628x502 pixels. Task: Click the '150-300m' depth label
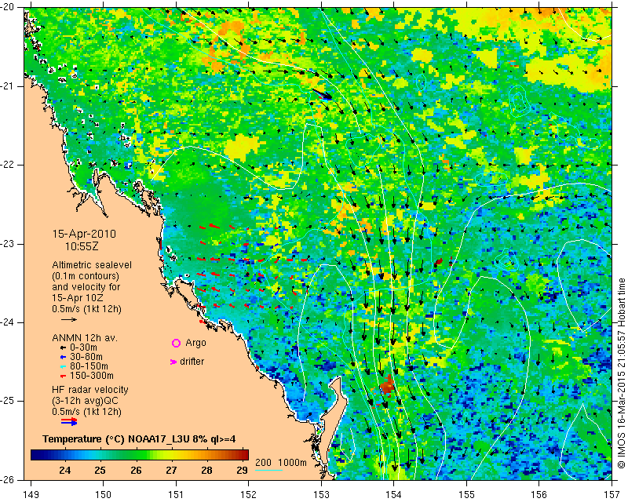click(92, 376)
